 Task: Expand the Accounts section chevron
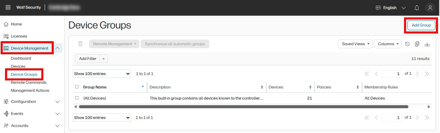pyautogui.click(x=57, y=126)
